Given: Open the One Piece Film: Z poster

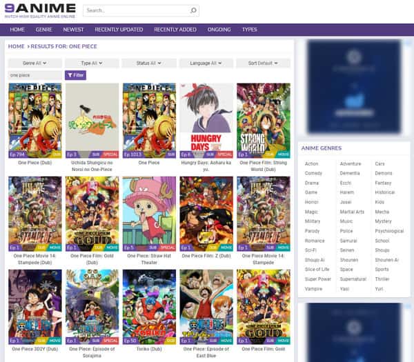Looking at the screenshot, I should (x=206, y=214).
